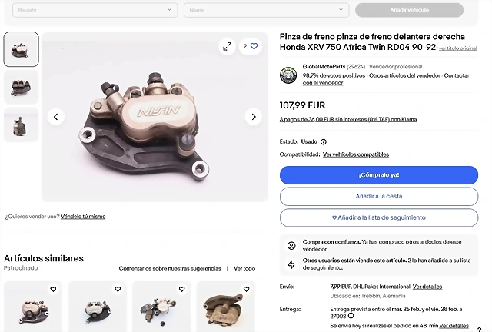Click Añadir a la cesta
The image size is (492, 332).
379,197
